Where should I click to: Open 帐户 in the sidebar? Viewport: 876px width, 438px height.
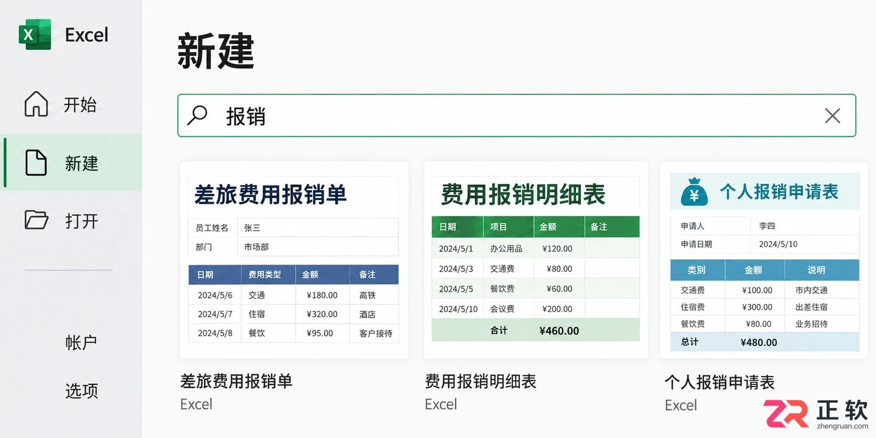(x=81, y=342)
